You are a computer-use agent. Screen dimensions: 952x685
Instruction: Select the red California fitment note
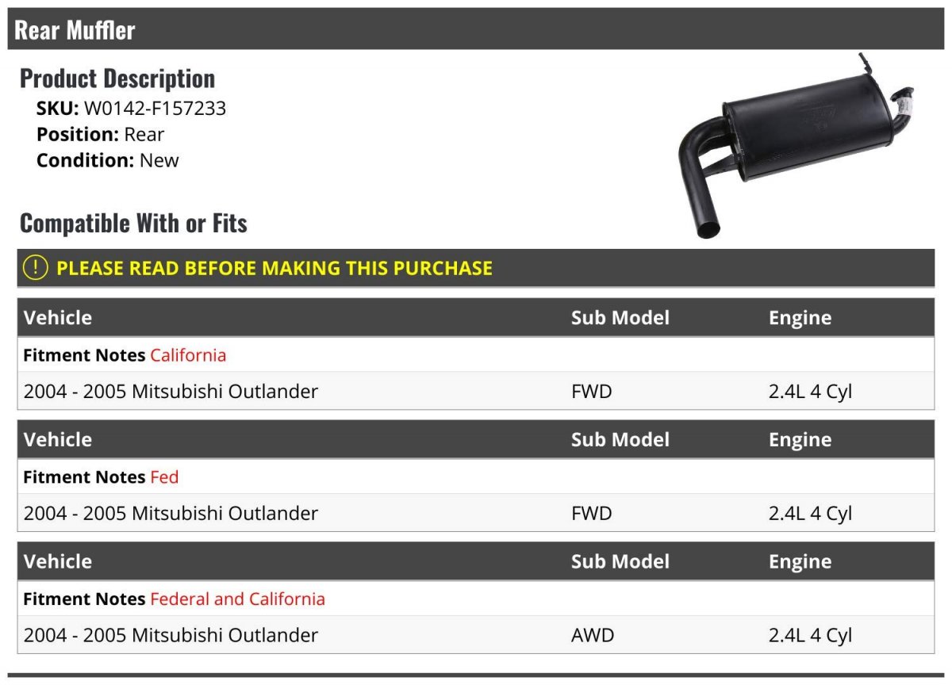[188, 355]
